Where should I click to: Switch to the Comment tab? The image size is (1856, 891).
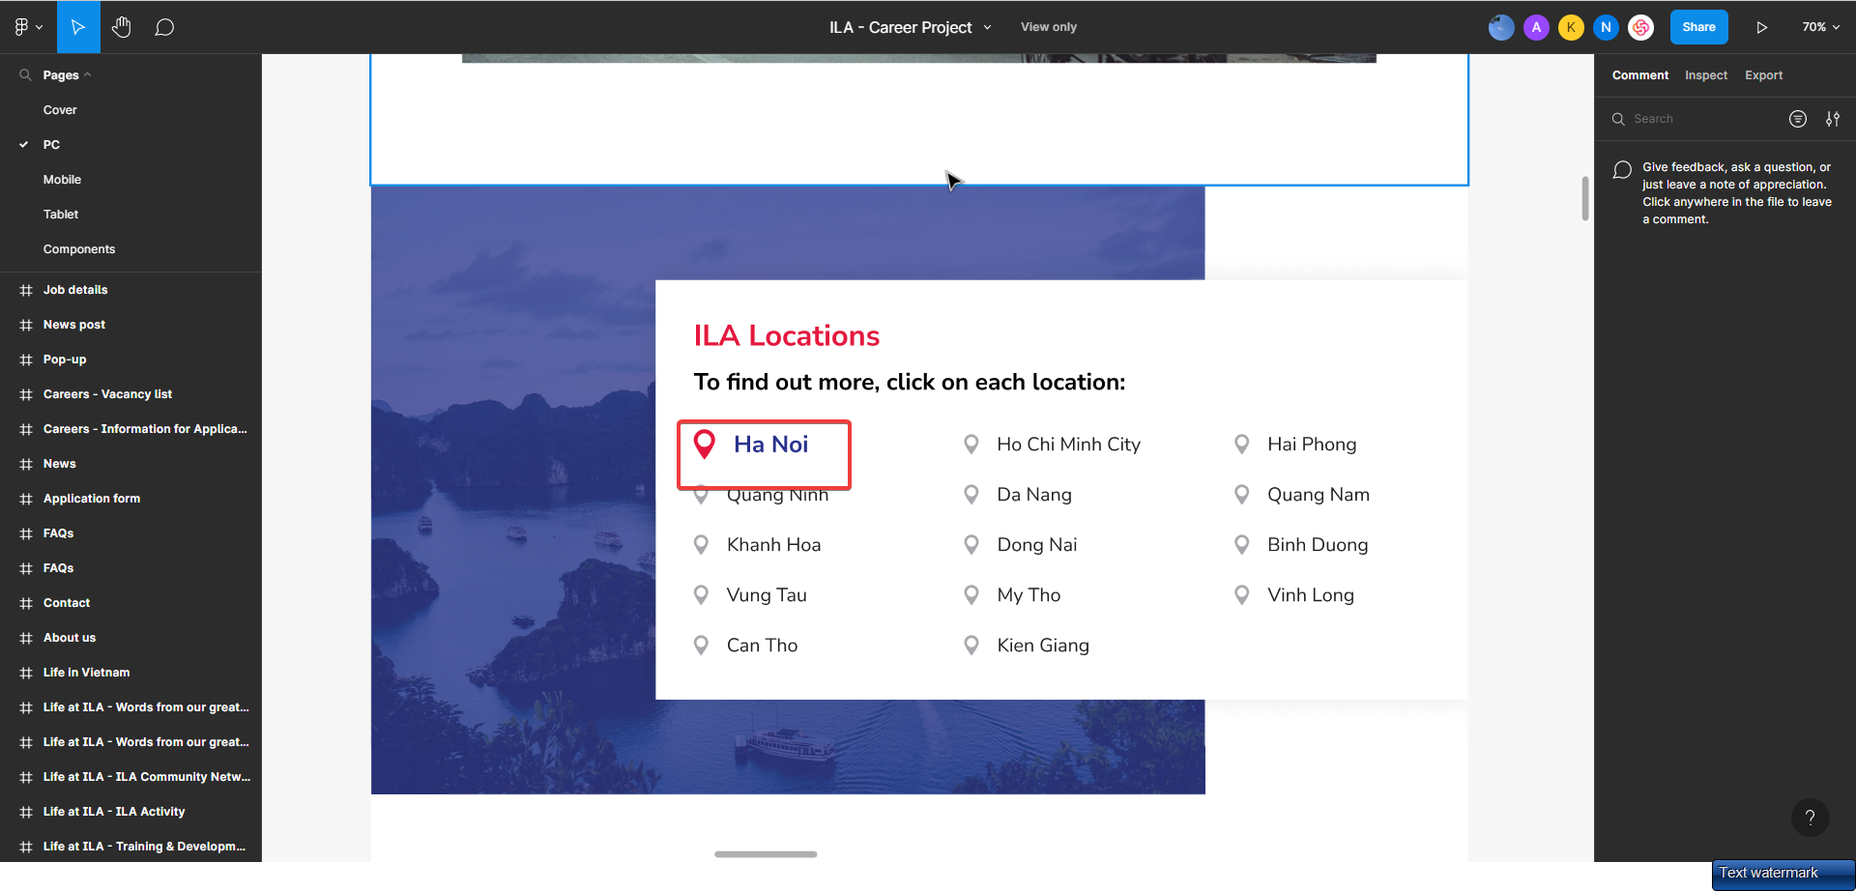point(1639,75)
